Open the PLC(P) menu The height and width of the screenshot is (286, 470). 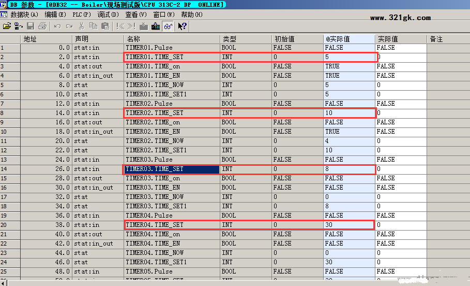(x=81, y=15)
